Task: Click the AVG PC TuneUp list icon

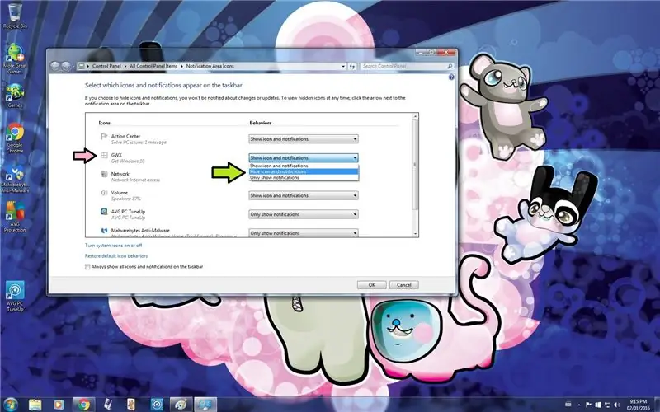Action: click(104, 212)
